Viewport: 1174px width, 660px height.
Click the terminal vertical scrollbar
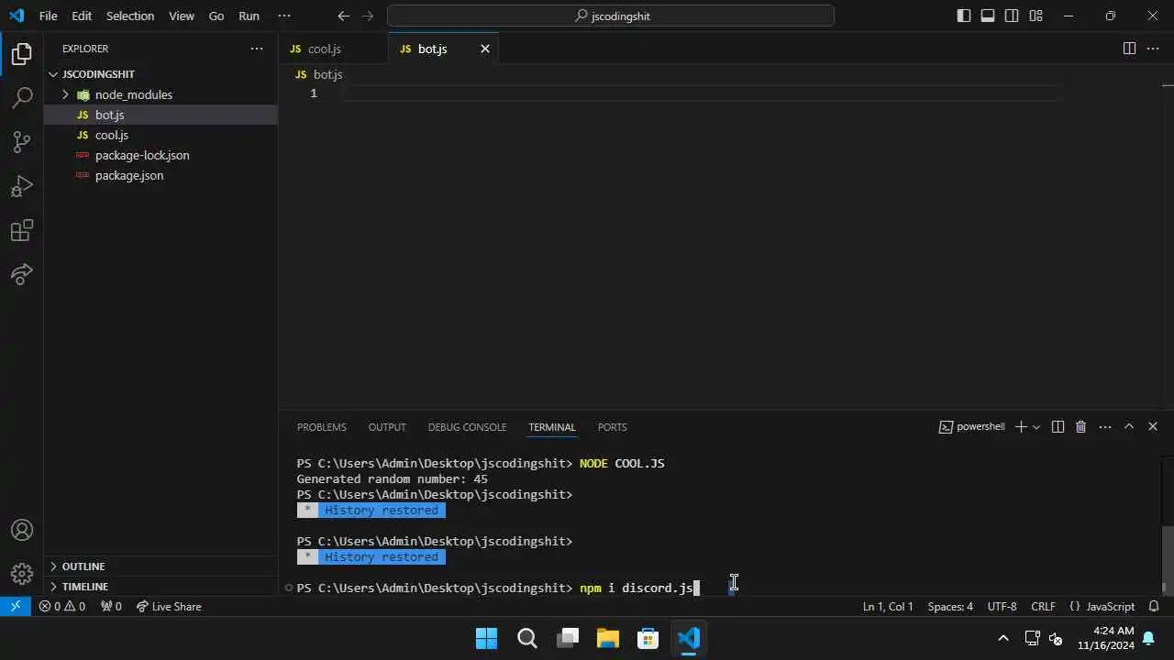click(x=1167, y=561)
